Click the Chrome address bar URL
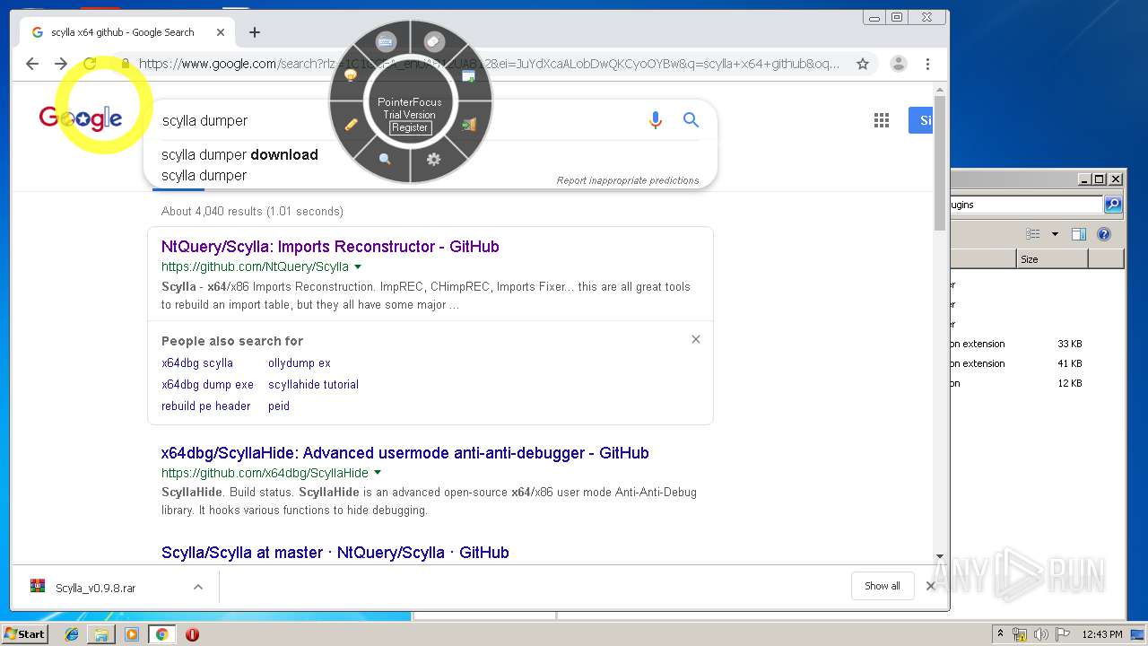This screenshot has width=1148, height=646. (489, 64)
